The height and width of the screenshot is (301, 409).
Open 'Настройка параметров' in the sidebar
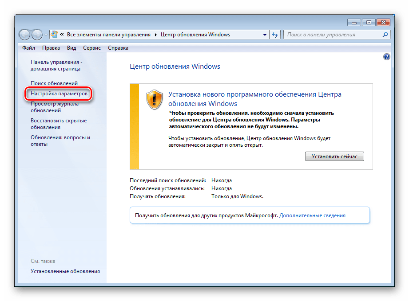tap(59, 94)
